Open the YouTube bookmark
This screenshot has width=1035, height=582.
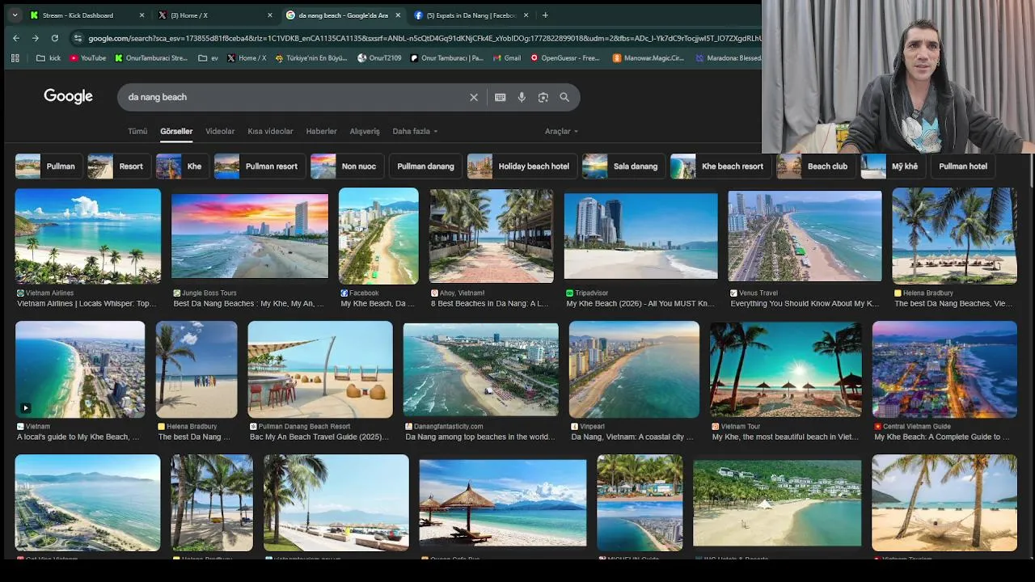click(87, 58)
